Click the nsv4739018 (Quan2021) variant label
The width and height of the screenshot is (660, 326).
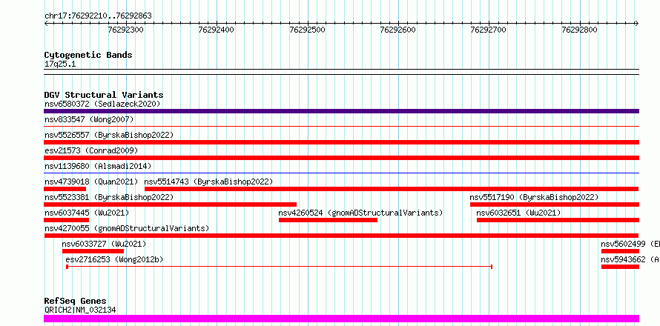pos(91,182)
